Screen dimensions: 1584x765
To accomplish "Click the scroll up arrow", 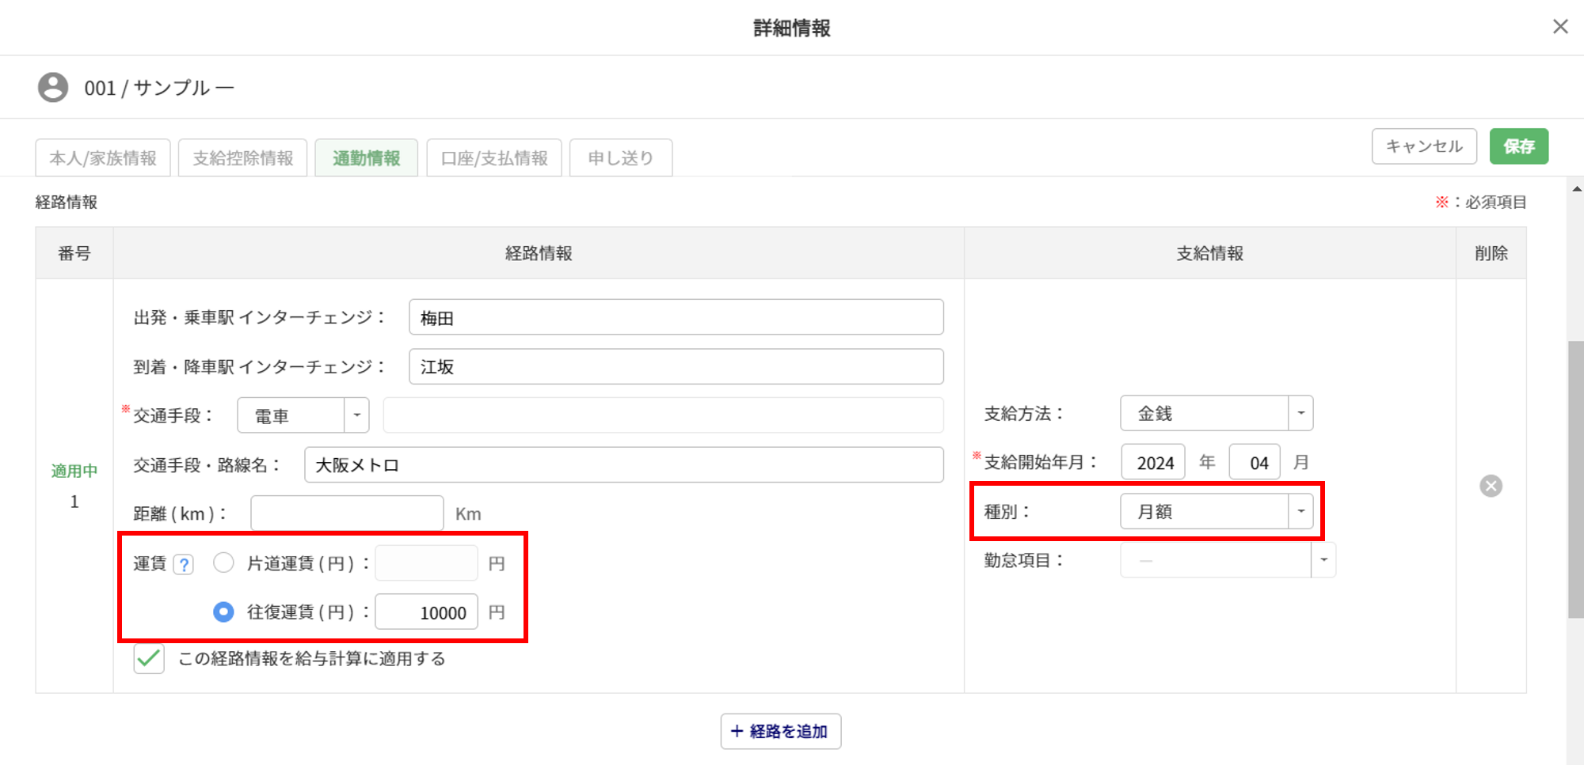I will 1576,189.
